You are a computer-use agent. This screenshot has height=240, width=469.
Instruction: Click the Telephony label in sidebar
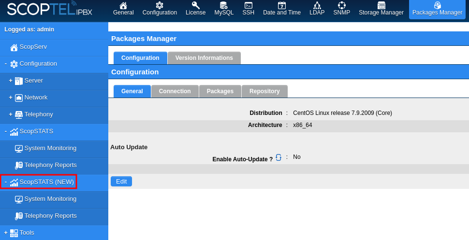pyautogui.click(x=39, y=114)
